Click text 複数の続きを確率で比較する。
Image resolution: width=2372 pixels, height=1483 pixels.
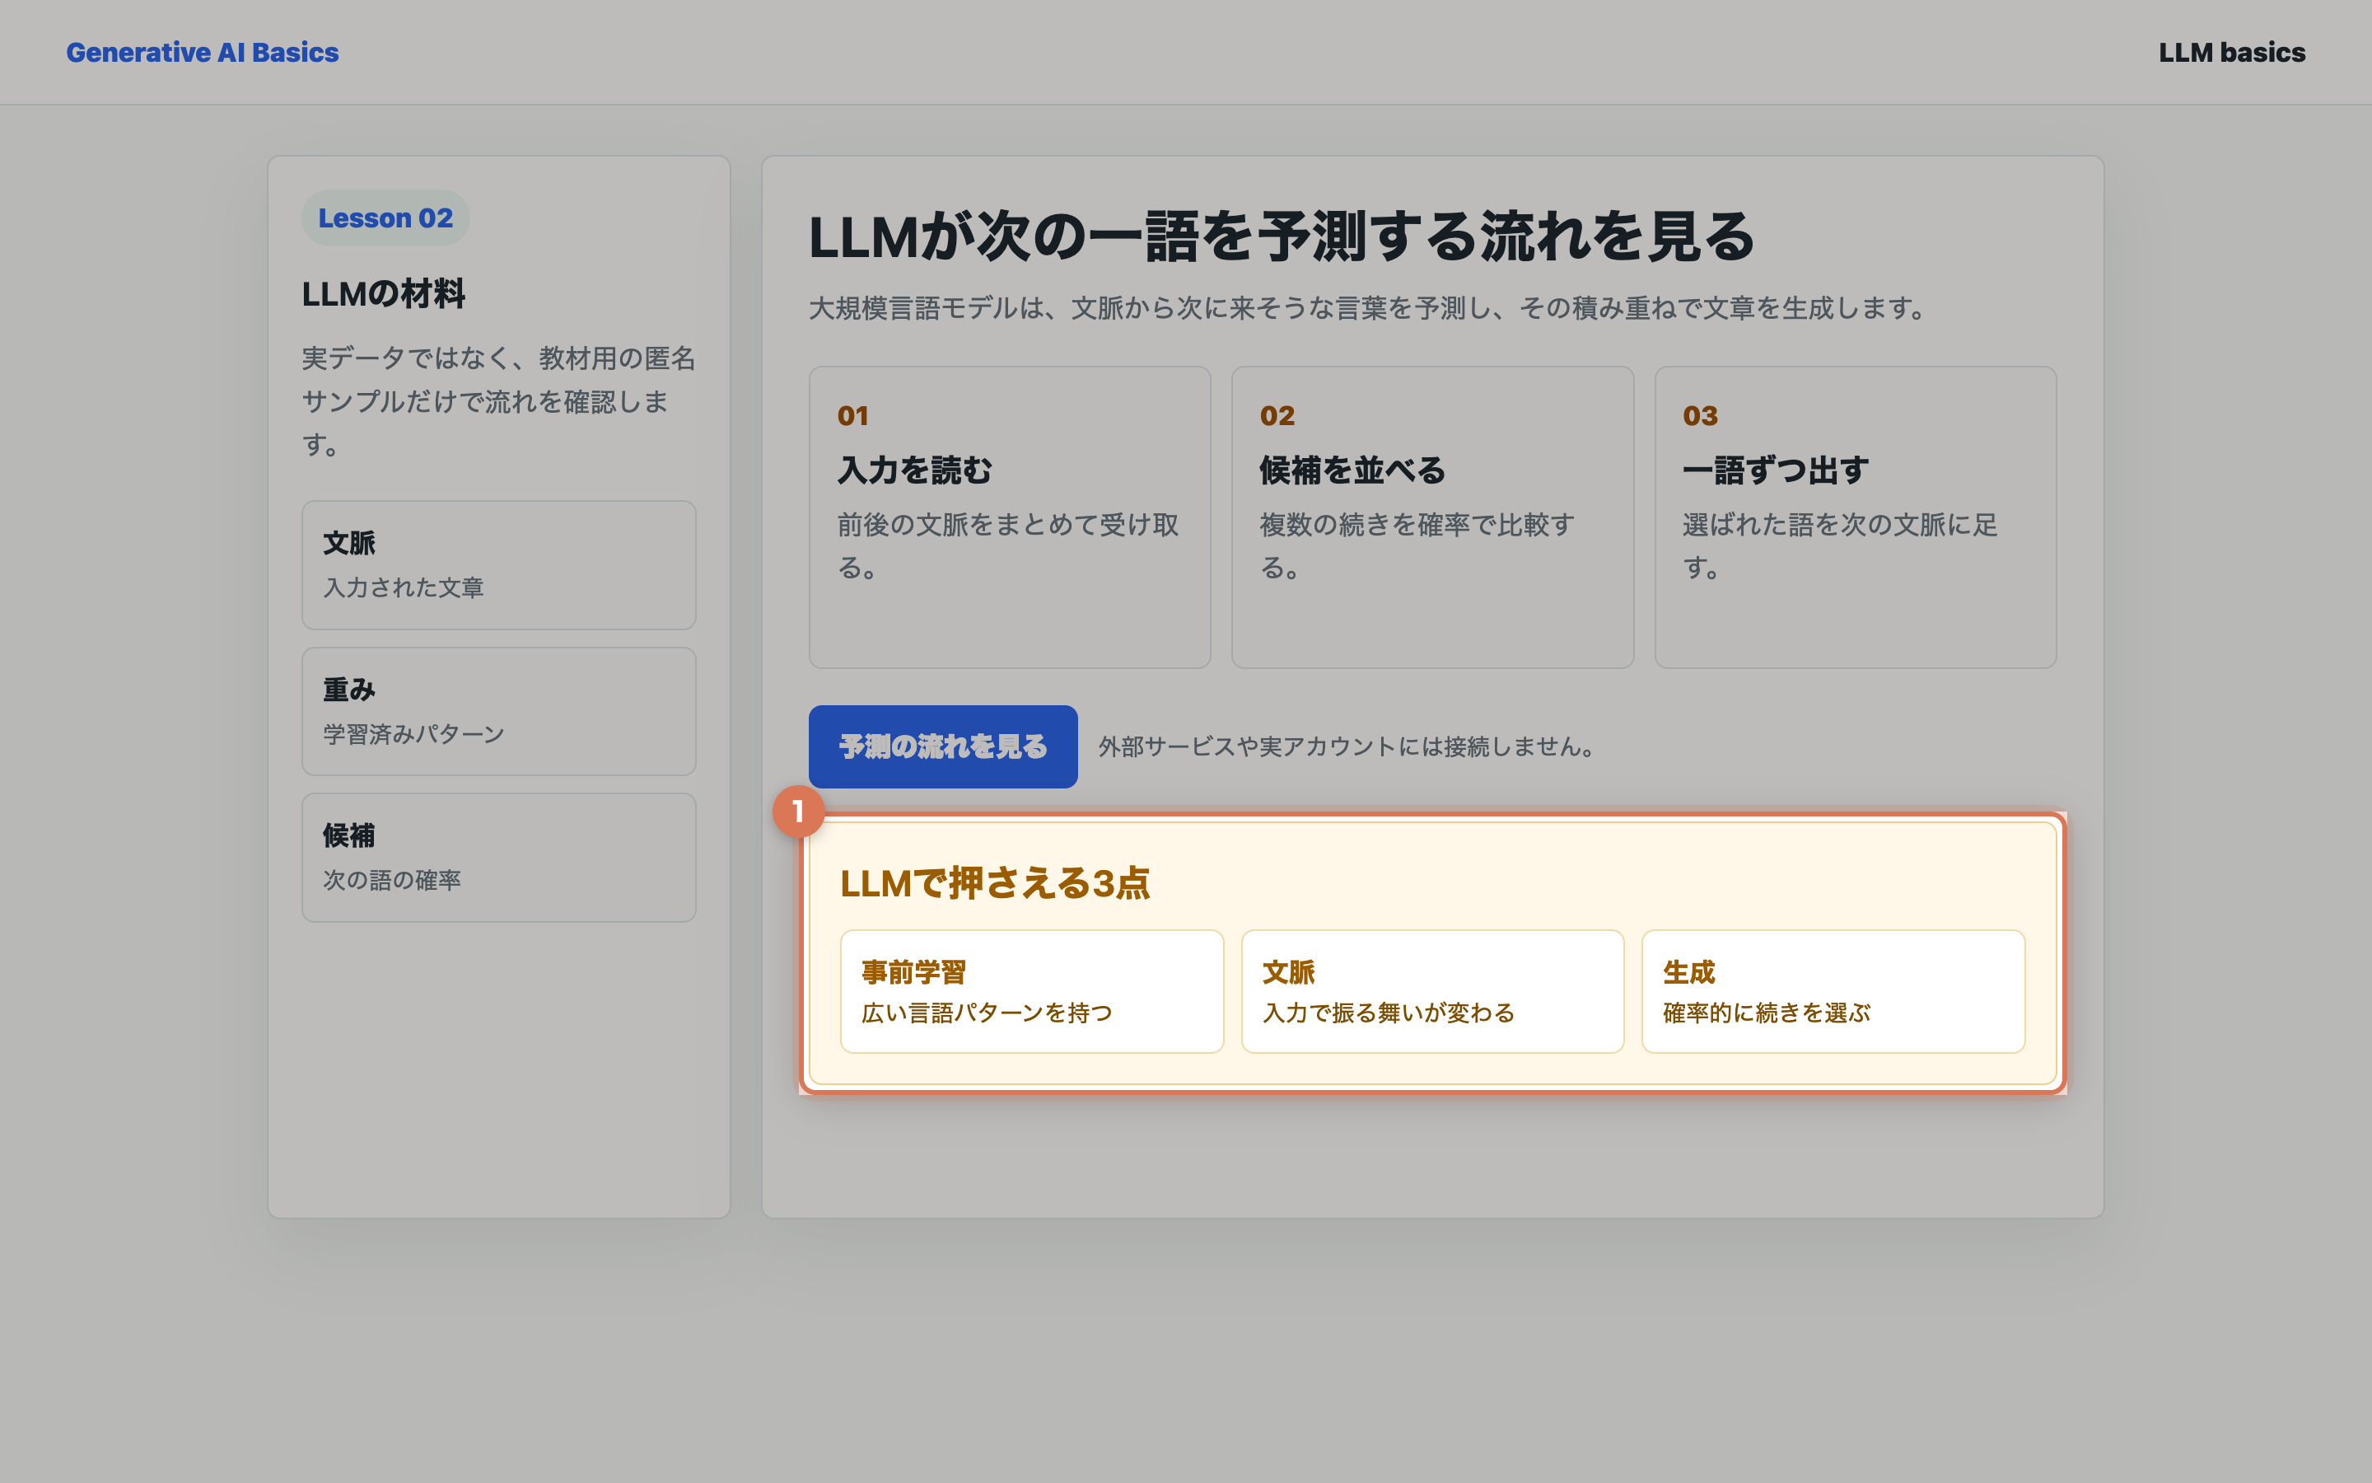tap(1417, 546)
